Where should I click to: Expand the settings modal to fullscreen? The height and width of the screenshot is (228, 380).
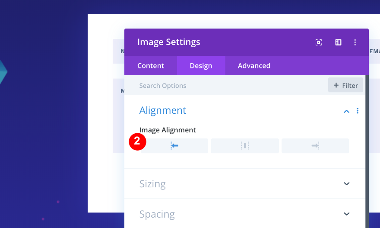319,42
